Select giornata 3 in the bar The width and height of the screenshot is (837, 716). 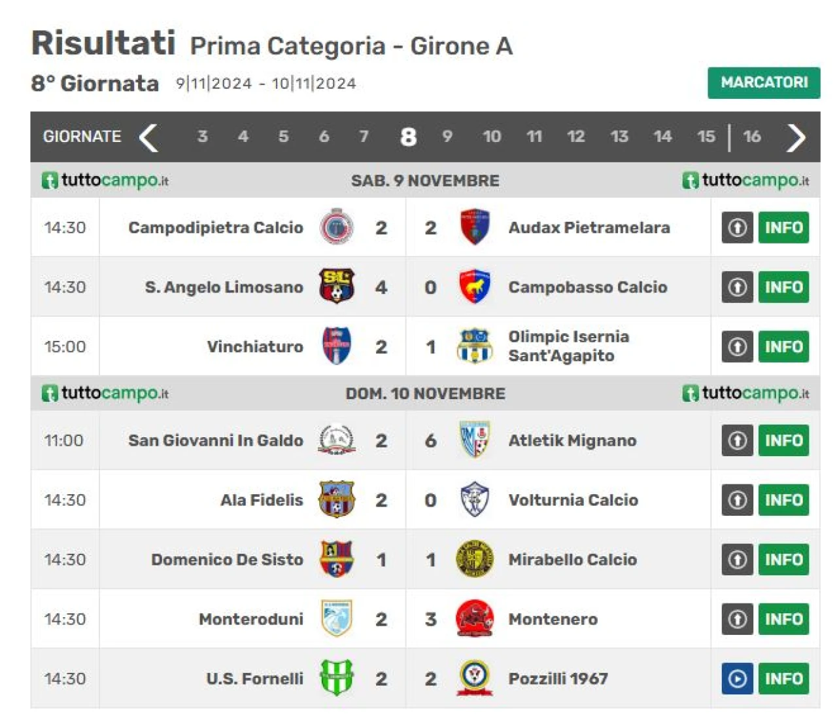pyautogui.click(x=202, y=136)
